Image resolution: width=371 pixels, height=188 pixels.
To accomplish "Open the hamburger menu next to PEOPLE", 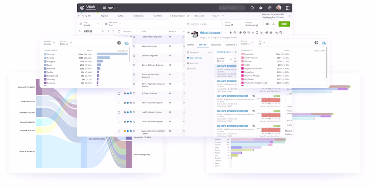I will tap(104, 8).
